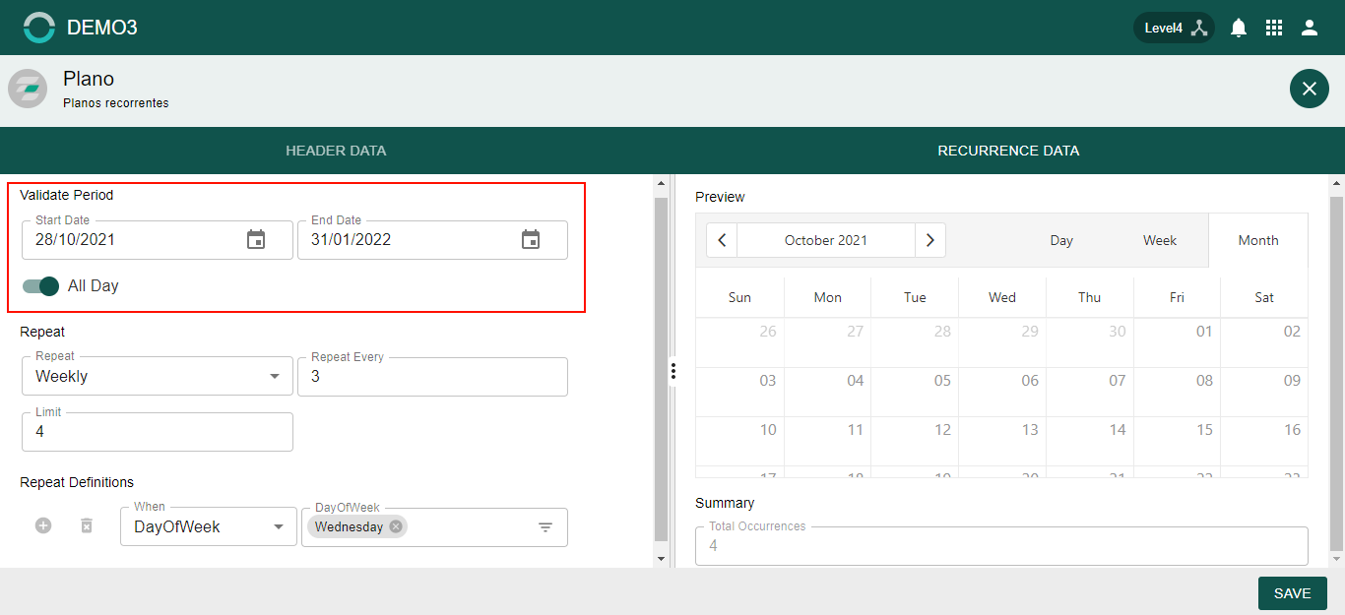Open the user account icon

pyautogui.click(x=1310, y=28)
